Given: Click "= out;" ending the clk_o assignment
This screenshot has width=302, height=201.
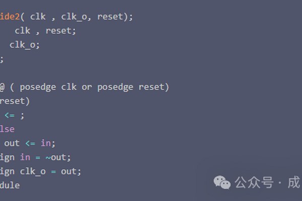Looking at the screenshot, I should pyautogui.click(x=66, y=171).
